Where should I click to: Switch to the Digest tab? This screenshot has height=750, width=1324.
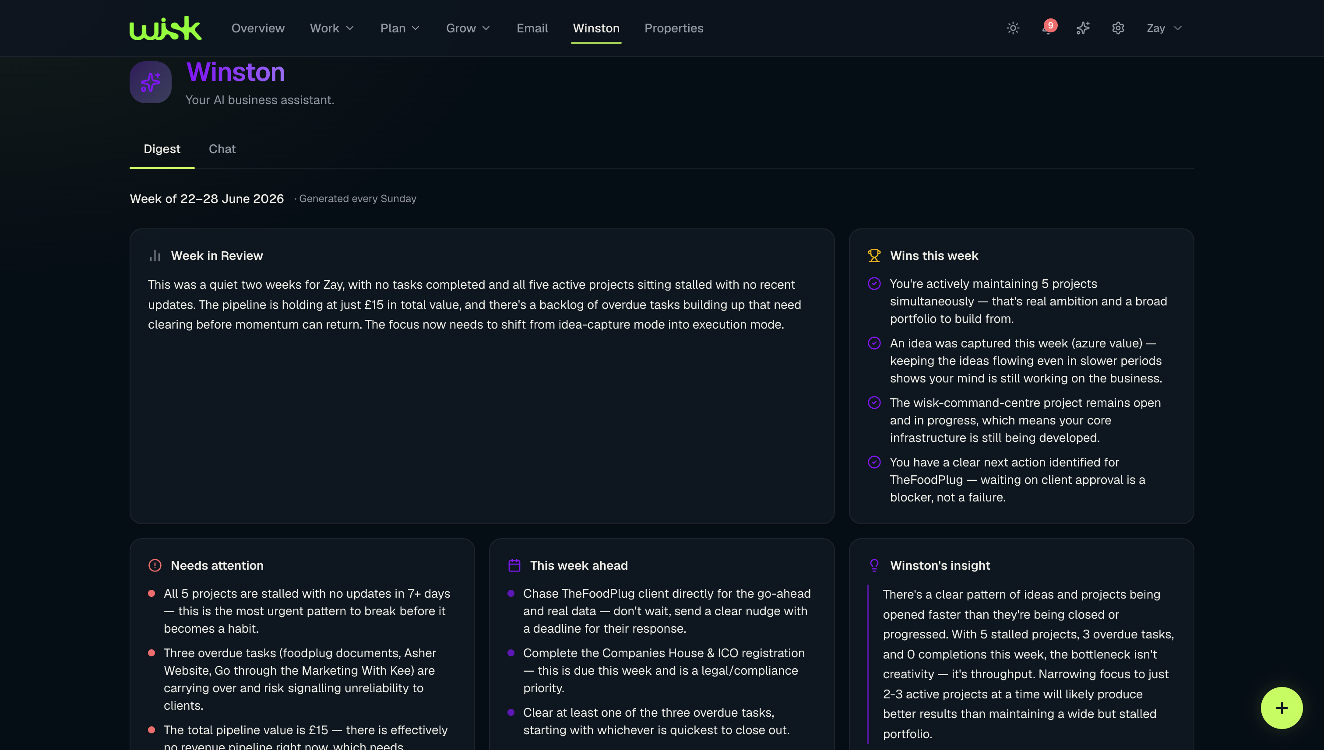coord(162,149)
